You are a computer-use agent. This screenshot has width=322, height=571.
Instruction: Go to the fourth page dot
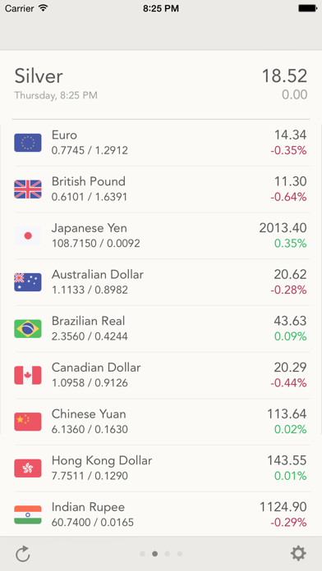[x=180, y=554]
